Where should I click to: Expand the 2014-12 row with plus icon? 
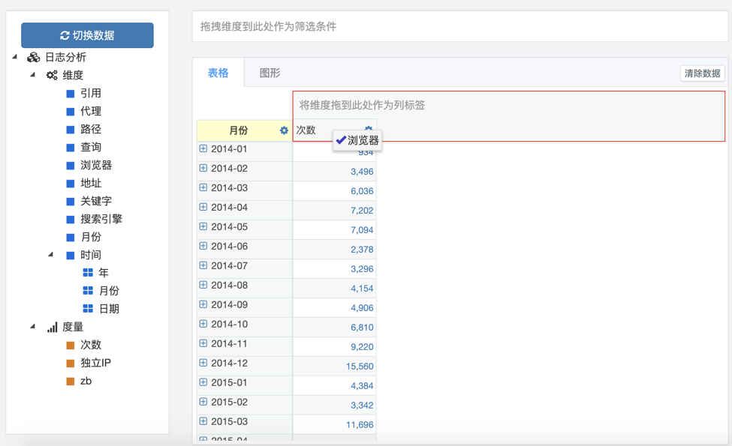(203, 364)
